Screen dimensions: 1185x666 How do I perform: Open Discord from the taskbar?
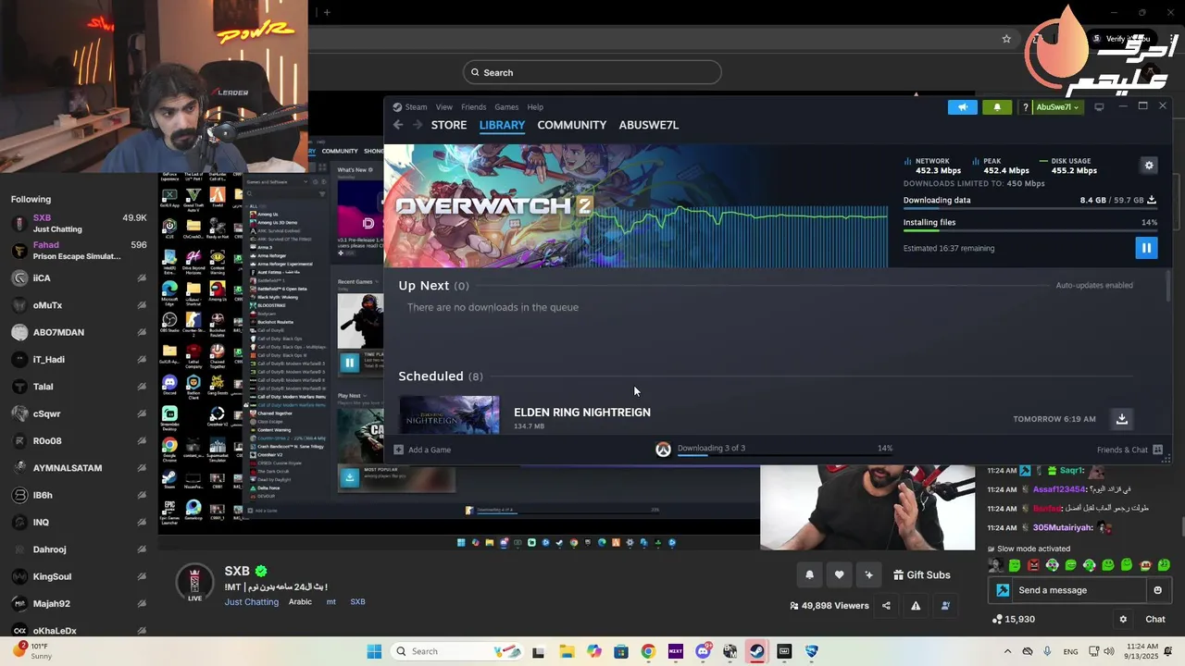coord(703,651)
